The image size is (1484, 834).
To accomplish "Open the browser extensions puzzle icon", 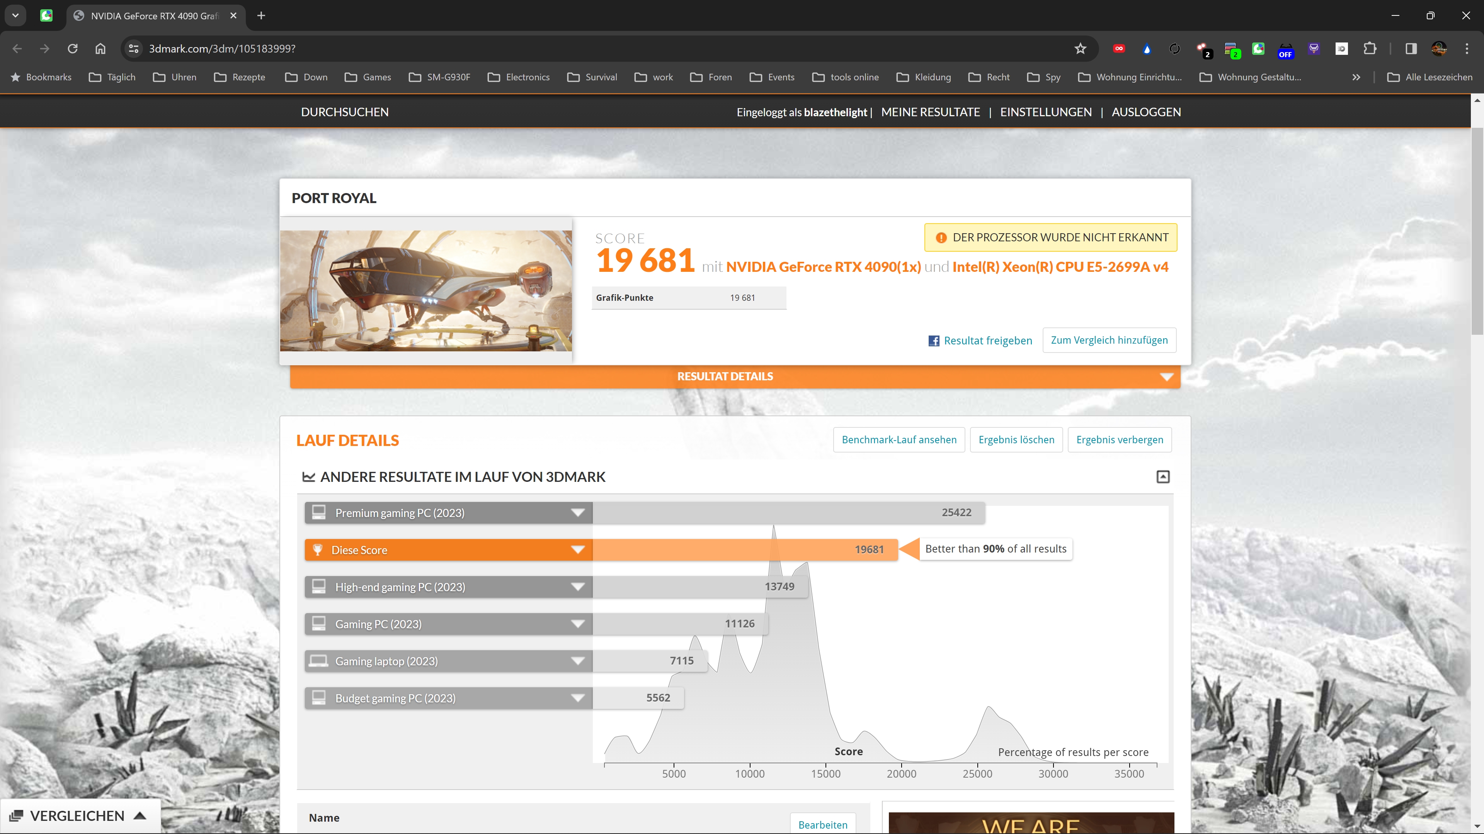I will [1370, 48].
